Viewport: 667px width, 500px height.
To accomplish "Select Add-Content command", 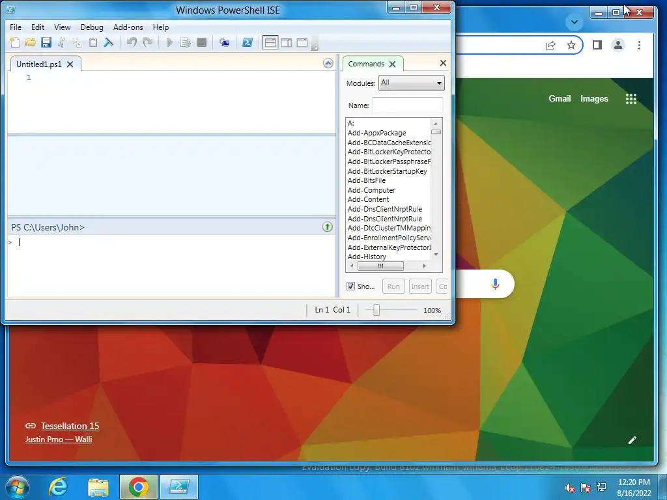I will click(x=369, y=199).
